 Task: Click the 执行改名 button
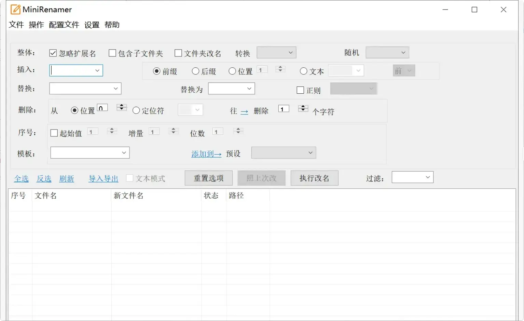click(314, 178)
